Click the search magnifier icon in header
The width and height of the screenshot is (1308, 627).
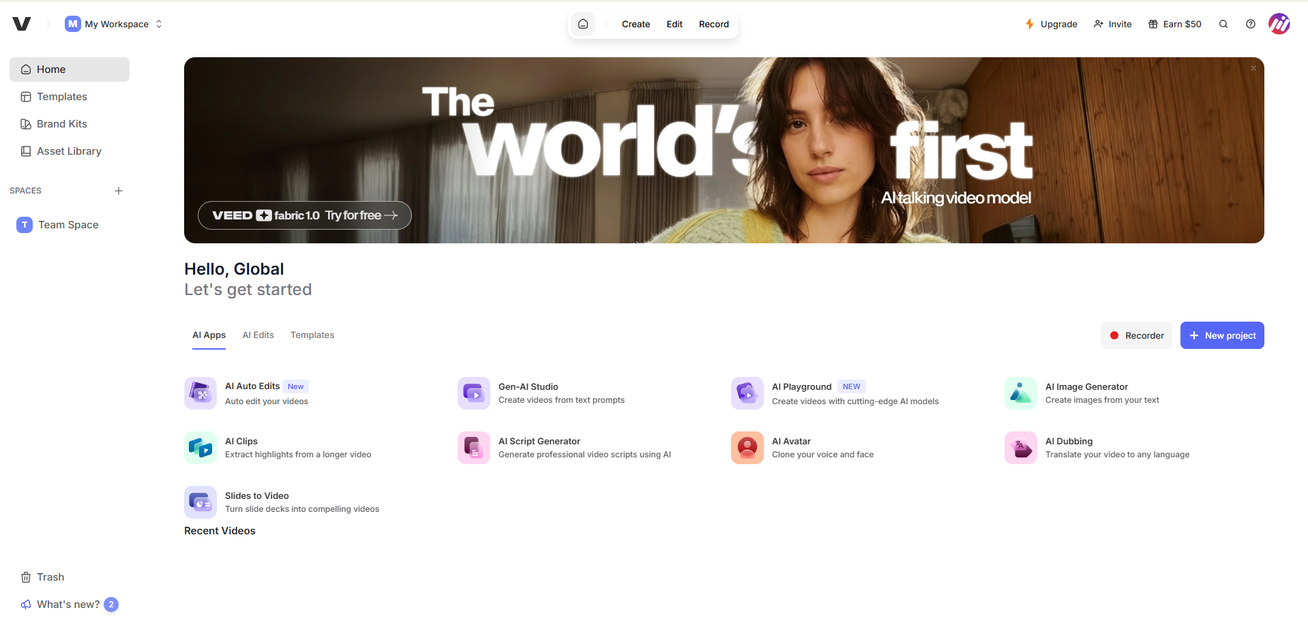coord(1223,24)
